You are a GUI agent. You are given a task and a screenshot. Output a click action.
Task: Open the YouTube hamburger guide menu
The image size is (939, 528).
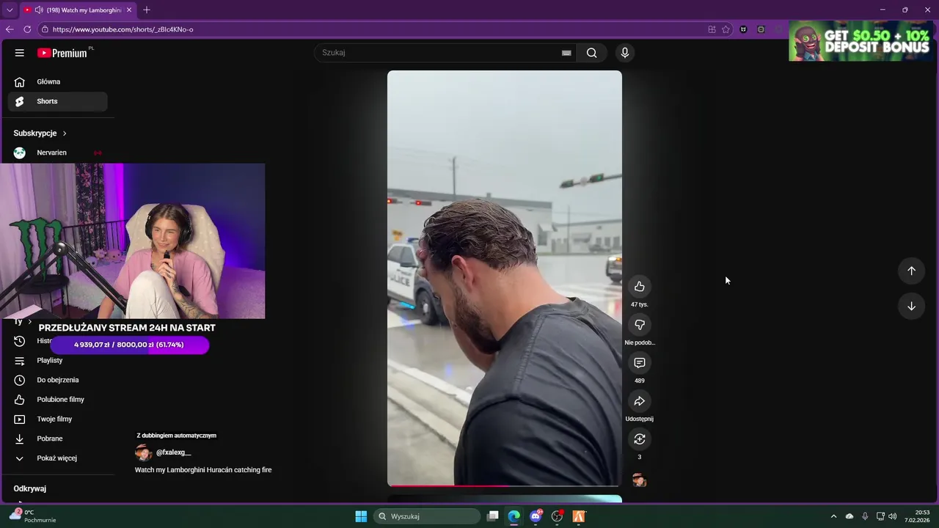20,53
